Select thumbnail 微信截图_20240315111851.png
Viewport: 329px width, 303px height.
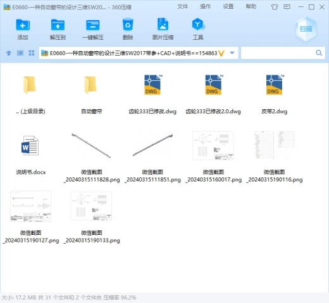(x=152, y=145)
